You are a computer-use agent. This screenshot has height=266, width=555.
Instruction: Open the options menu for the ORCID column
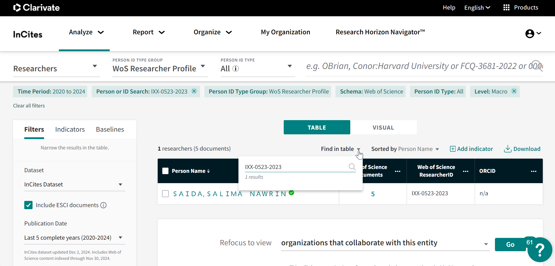click(534, 171)
